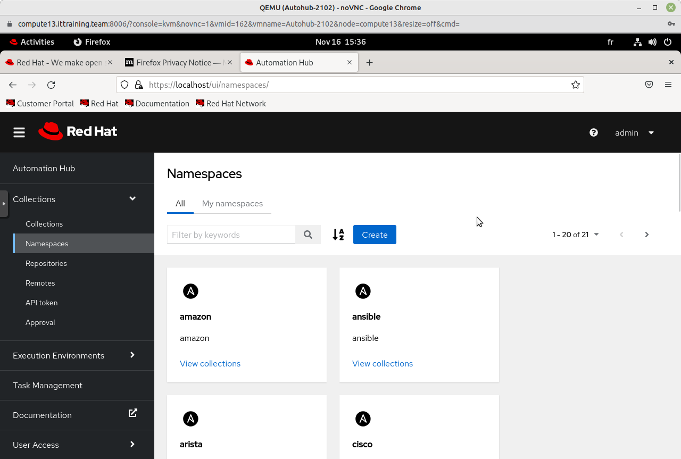Click the ansible namespace Ansible logo
The width and height of the screenshot is (681, 459).
pyautogui.click(x=363, y=291)
